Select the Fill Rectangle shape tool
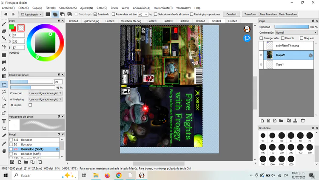 point(4,55)
